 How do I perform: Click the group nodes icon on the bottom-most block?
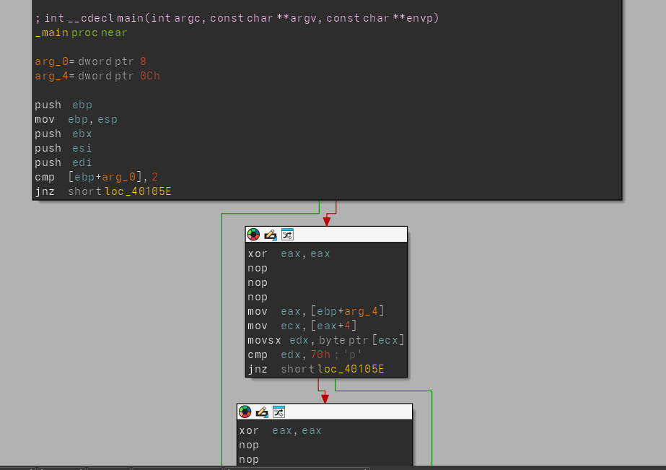click(x=279, y=412)
